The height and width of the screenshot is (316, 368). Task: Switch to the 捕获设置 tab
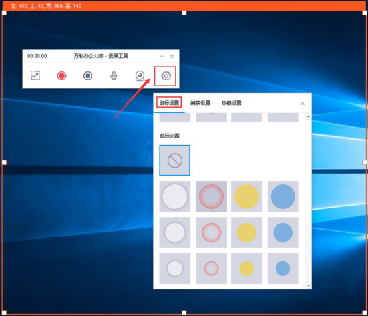click(200, 103)
